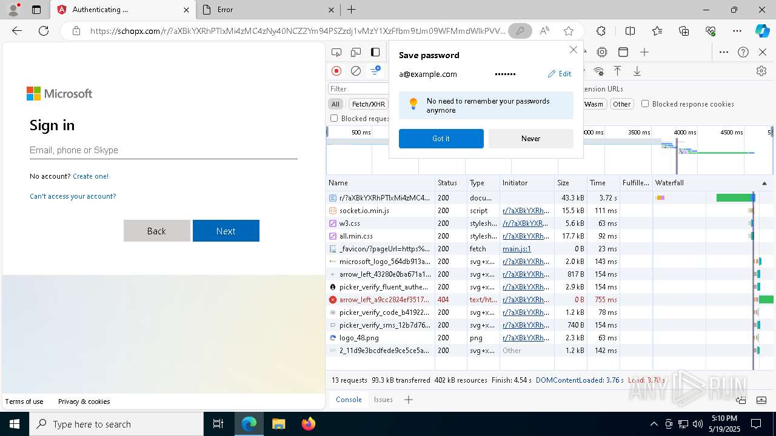Click the Status column header
This screenshot has height=436, width=776.
(x=450, y=183)
